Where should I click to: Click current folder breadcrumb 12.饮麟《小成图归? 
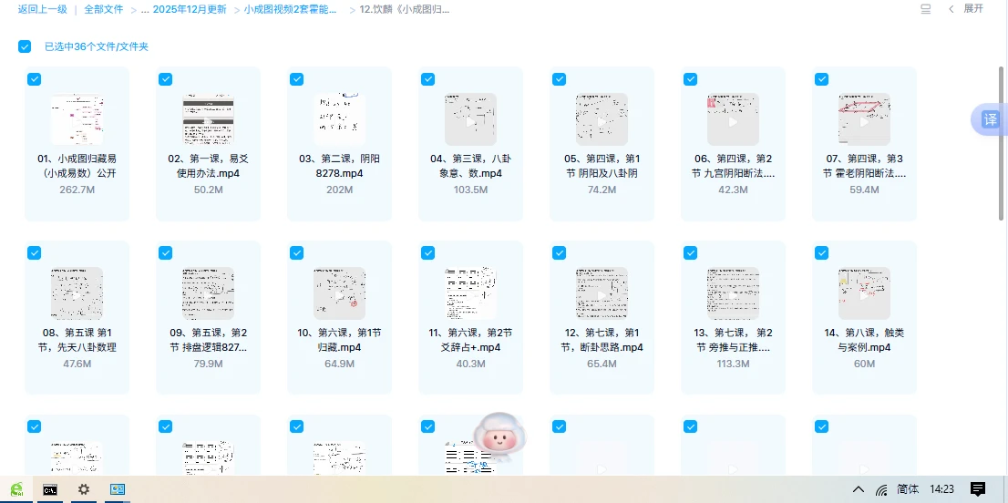pyautogui.click(x=405, y=9)
